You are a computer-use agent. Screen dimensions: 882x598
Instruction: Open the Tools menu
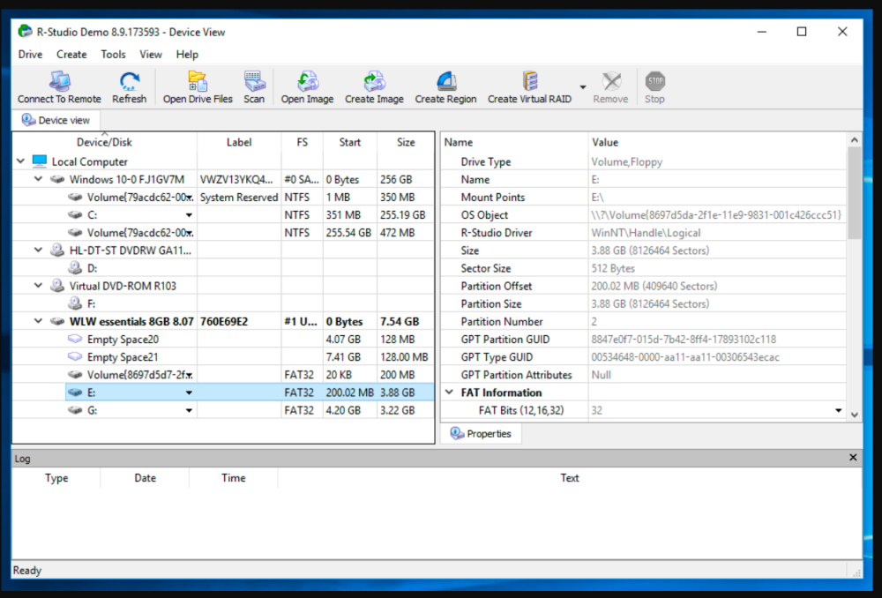(x=113, y=54)
